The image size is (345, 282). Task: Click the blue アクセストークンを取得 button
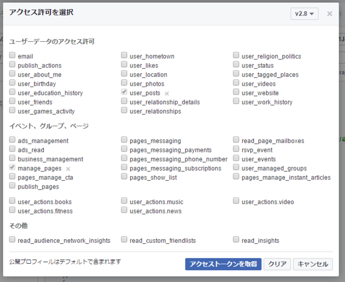click(x=223, y=264)
